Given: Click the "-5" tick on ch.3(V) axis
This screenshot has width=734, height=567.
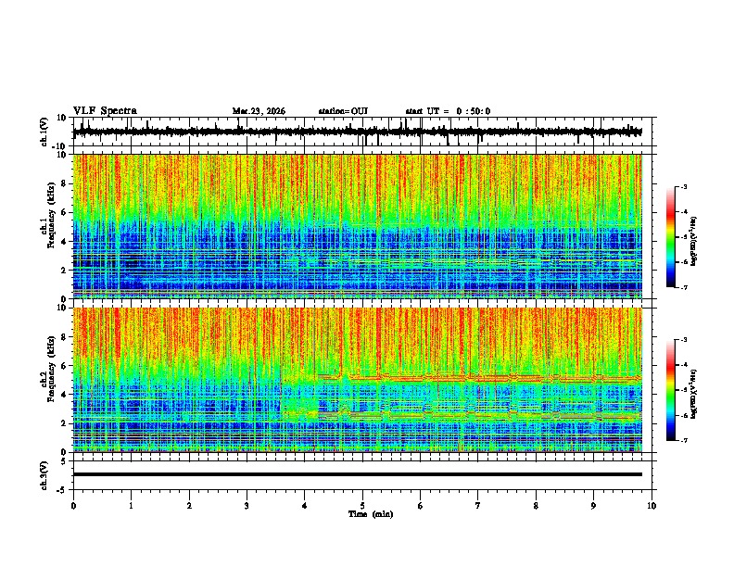Looking at the screenshot, I should coord(62,490).
